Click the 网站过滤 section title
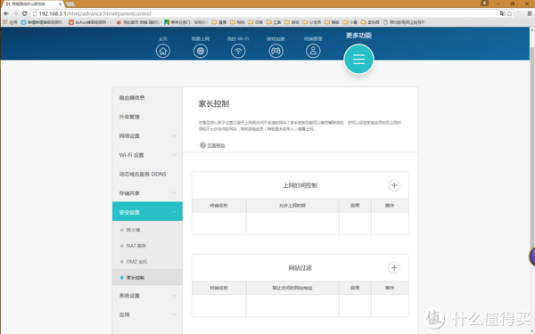 point(300,268)
